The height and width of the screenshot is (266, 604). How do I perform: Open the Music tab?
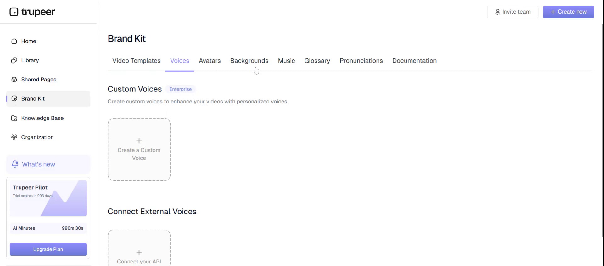pos(286,61)
